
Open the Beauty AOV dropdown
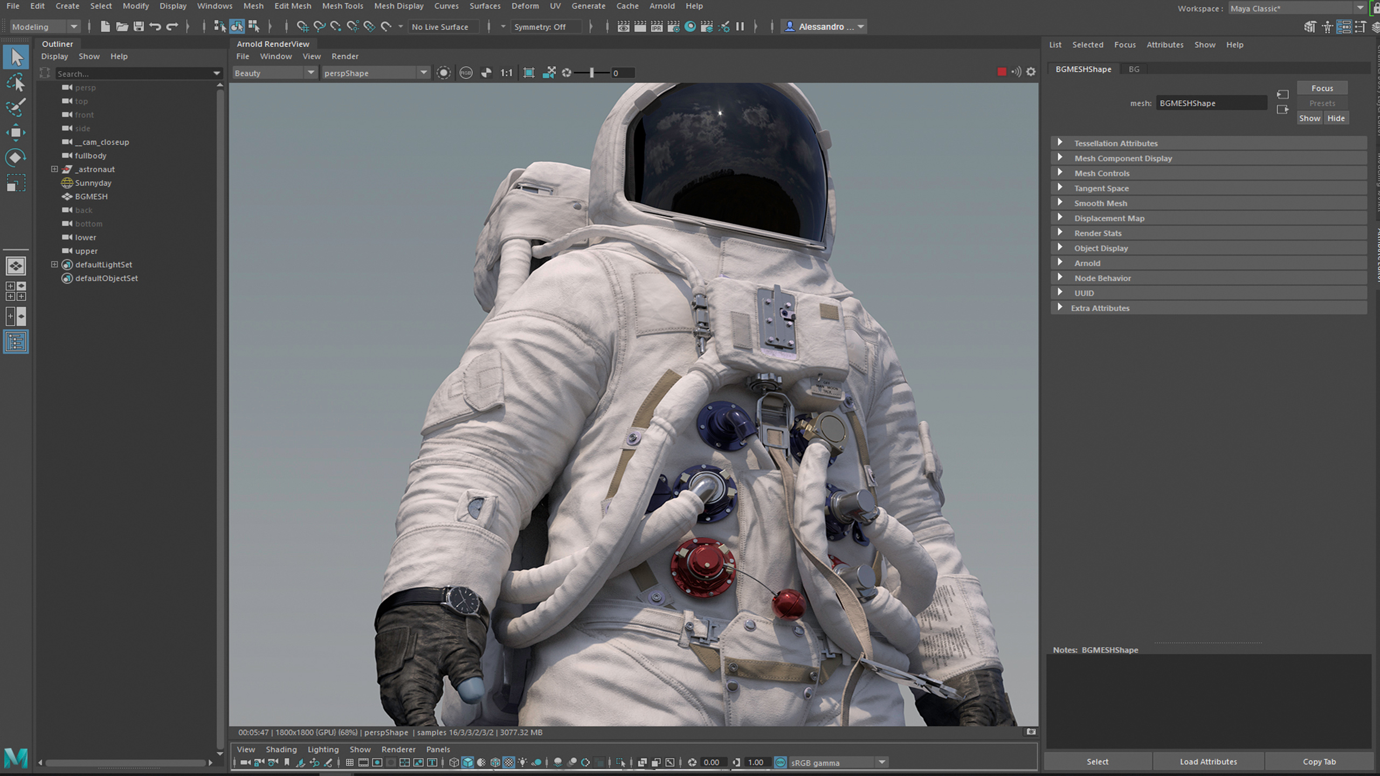(310, 73)
